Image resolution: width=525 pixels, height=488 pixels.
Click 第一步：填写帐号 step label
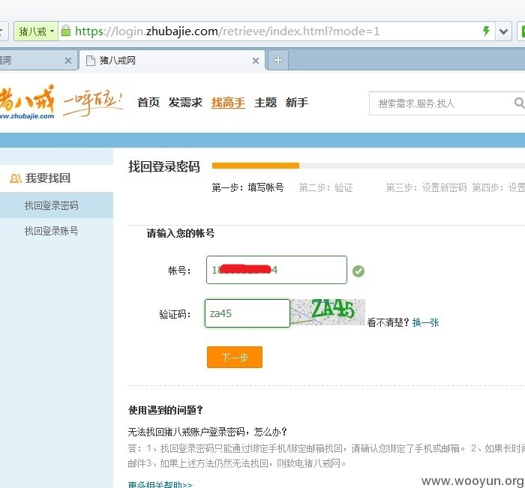pos(247,187)
